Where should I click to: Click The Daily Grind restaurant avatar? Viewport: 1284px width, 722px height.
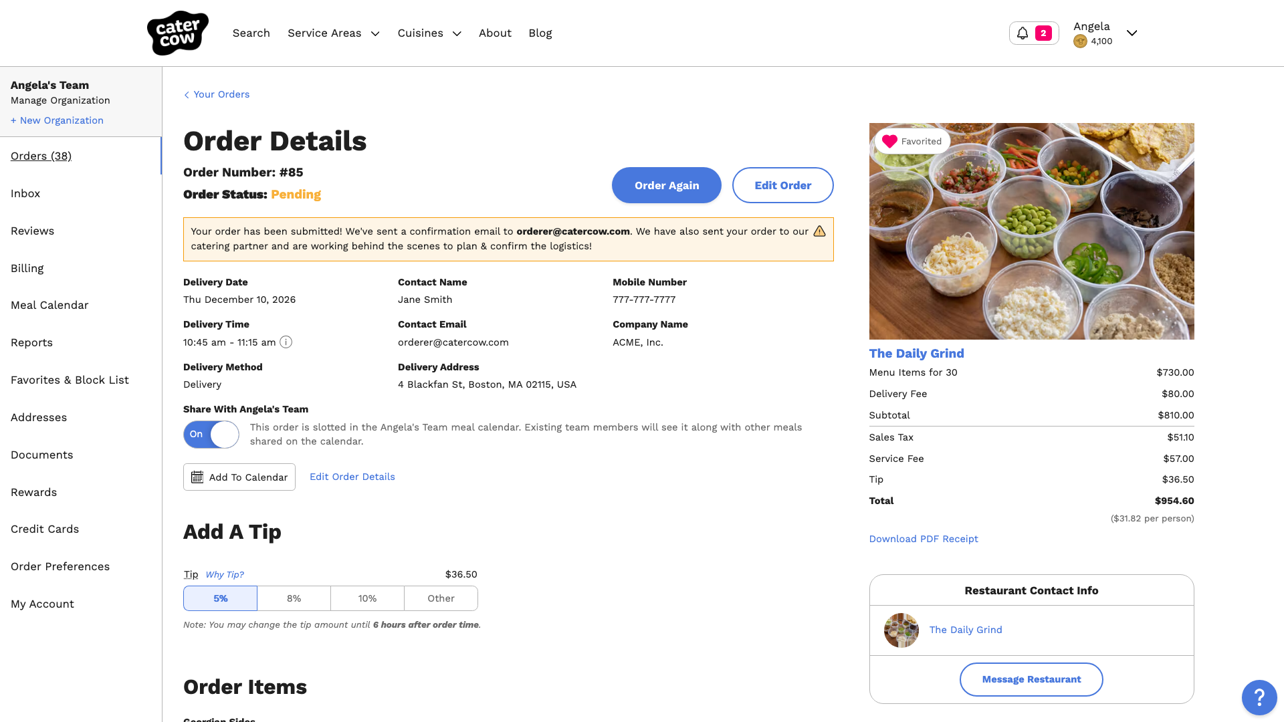901,630
